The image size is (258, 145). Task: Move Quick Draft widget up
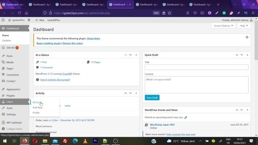[237, 55]
